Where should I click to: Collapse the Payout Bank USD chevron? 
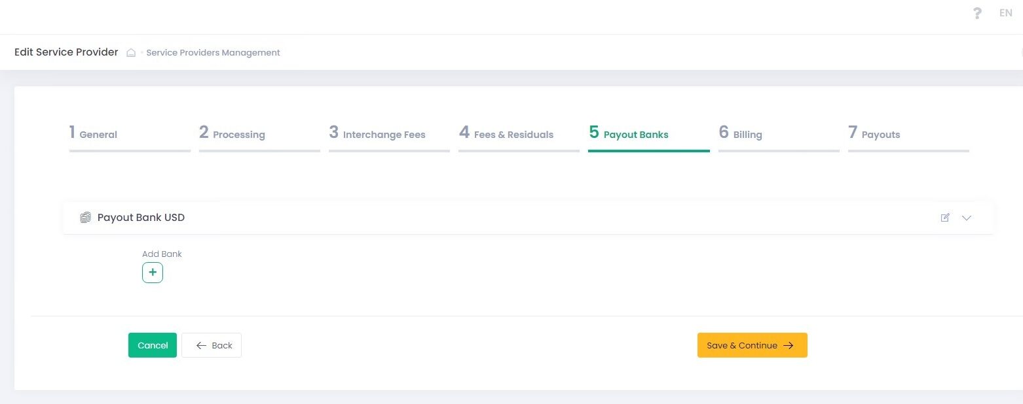click(967, 218)
